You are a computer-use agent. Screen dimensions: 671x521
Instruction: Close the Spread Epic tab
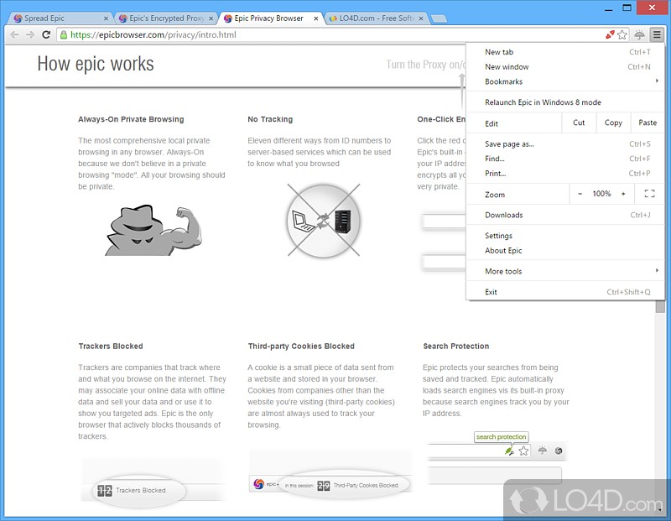[106, 18]
